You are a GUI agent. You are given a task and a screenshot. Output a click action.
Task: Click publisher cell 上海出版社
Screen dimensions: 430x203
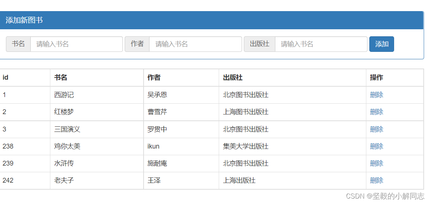292,180
